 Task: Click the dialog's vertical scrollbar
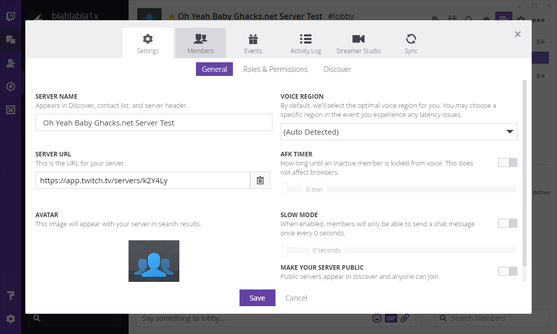click(525, 174)
